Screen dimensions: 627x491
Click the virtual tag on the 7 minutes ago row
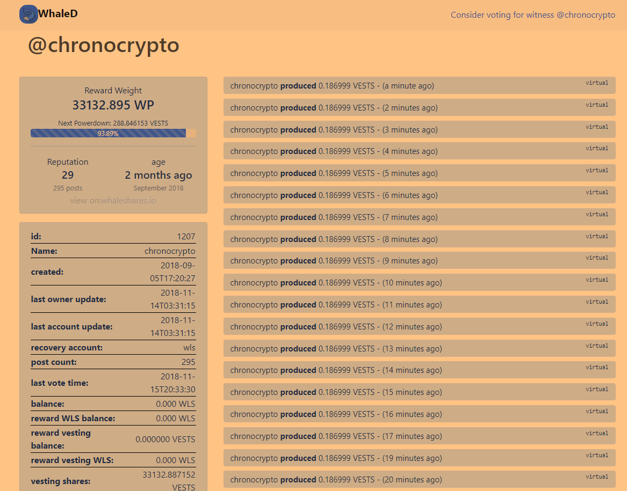[x=597, y=214]
